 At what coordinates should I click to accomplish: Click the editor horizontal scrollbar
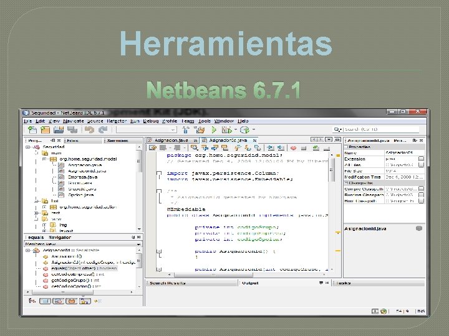click(246, 275)
